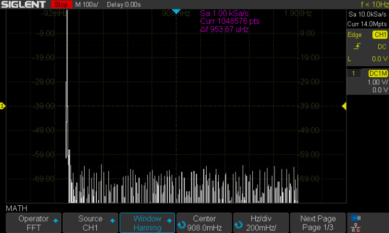Go to Next Page of menu
Image resolution: width=389 pixels, height=233 pixels.
318,223
